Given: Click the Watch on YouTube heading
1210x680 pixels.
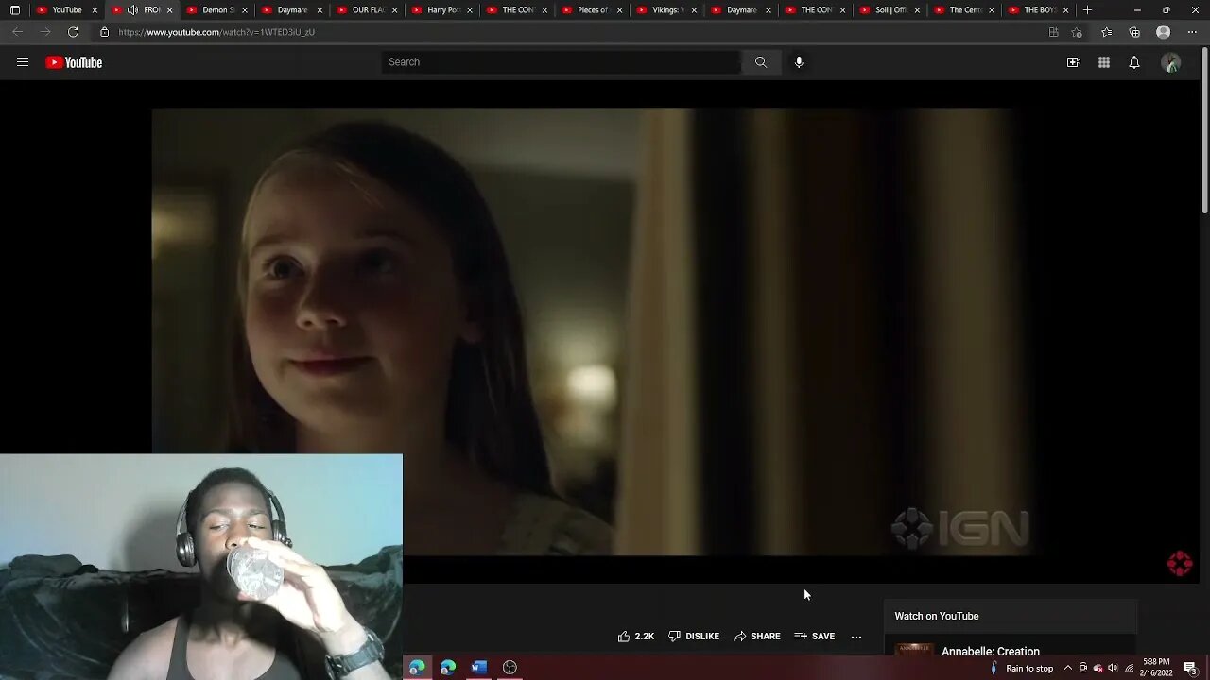Looking at the screenshot, I should pyautogui.click(x=937, y=616).
